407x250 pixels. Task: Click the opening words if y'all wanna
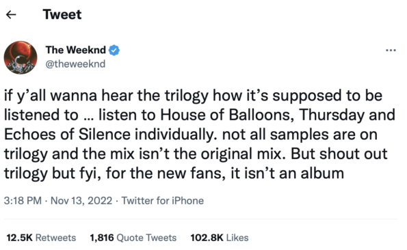pyautogui.click(x=51, y=96)
